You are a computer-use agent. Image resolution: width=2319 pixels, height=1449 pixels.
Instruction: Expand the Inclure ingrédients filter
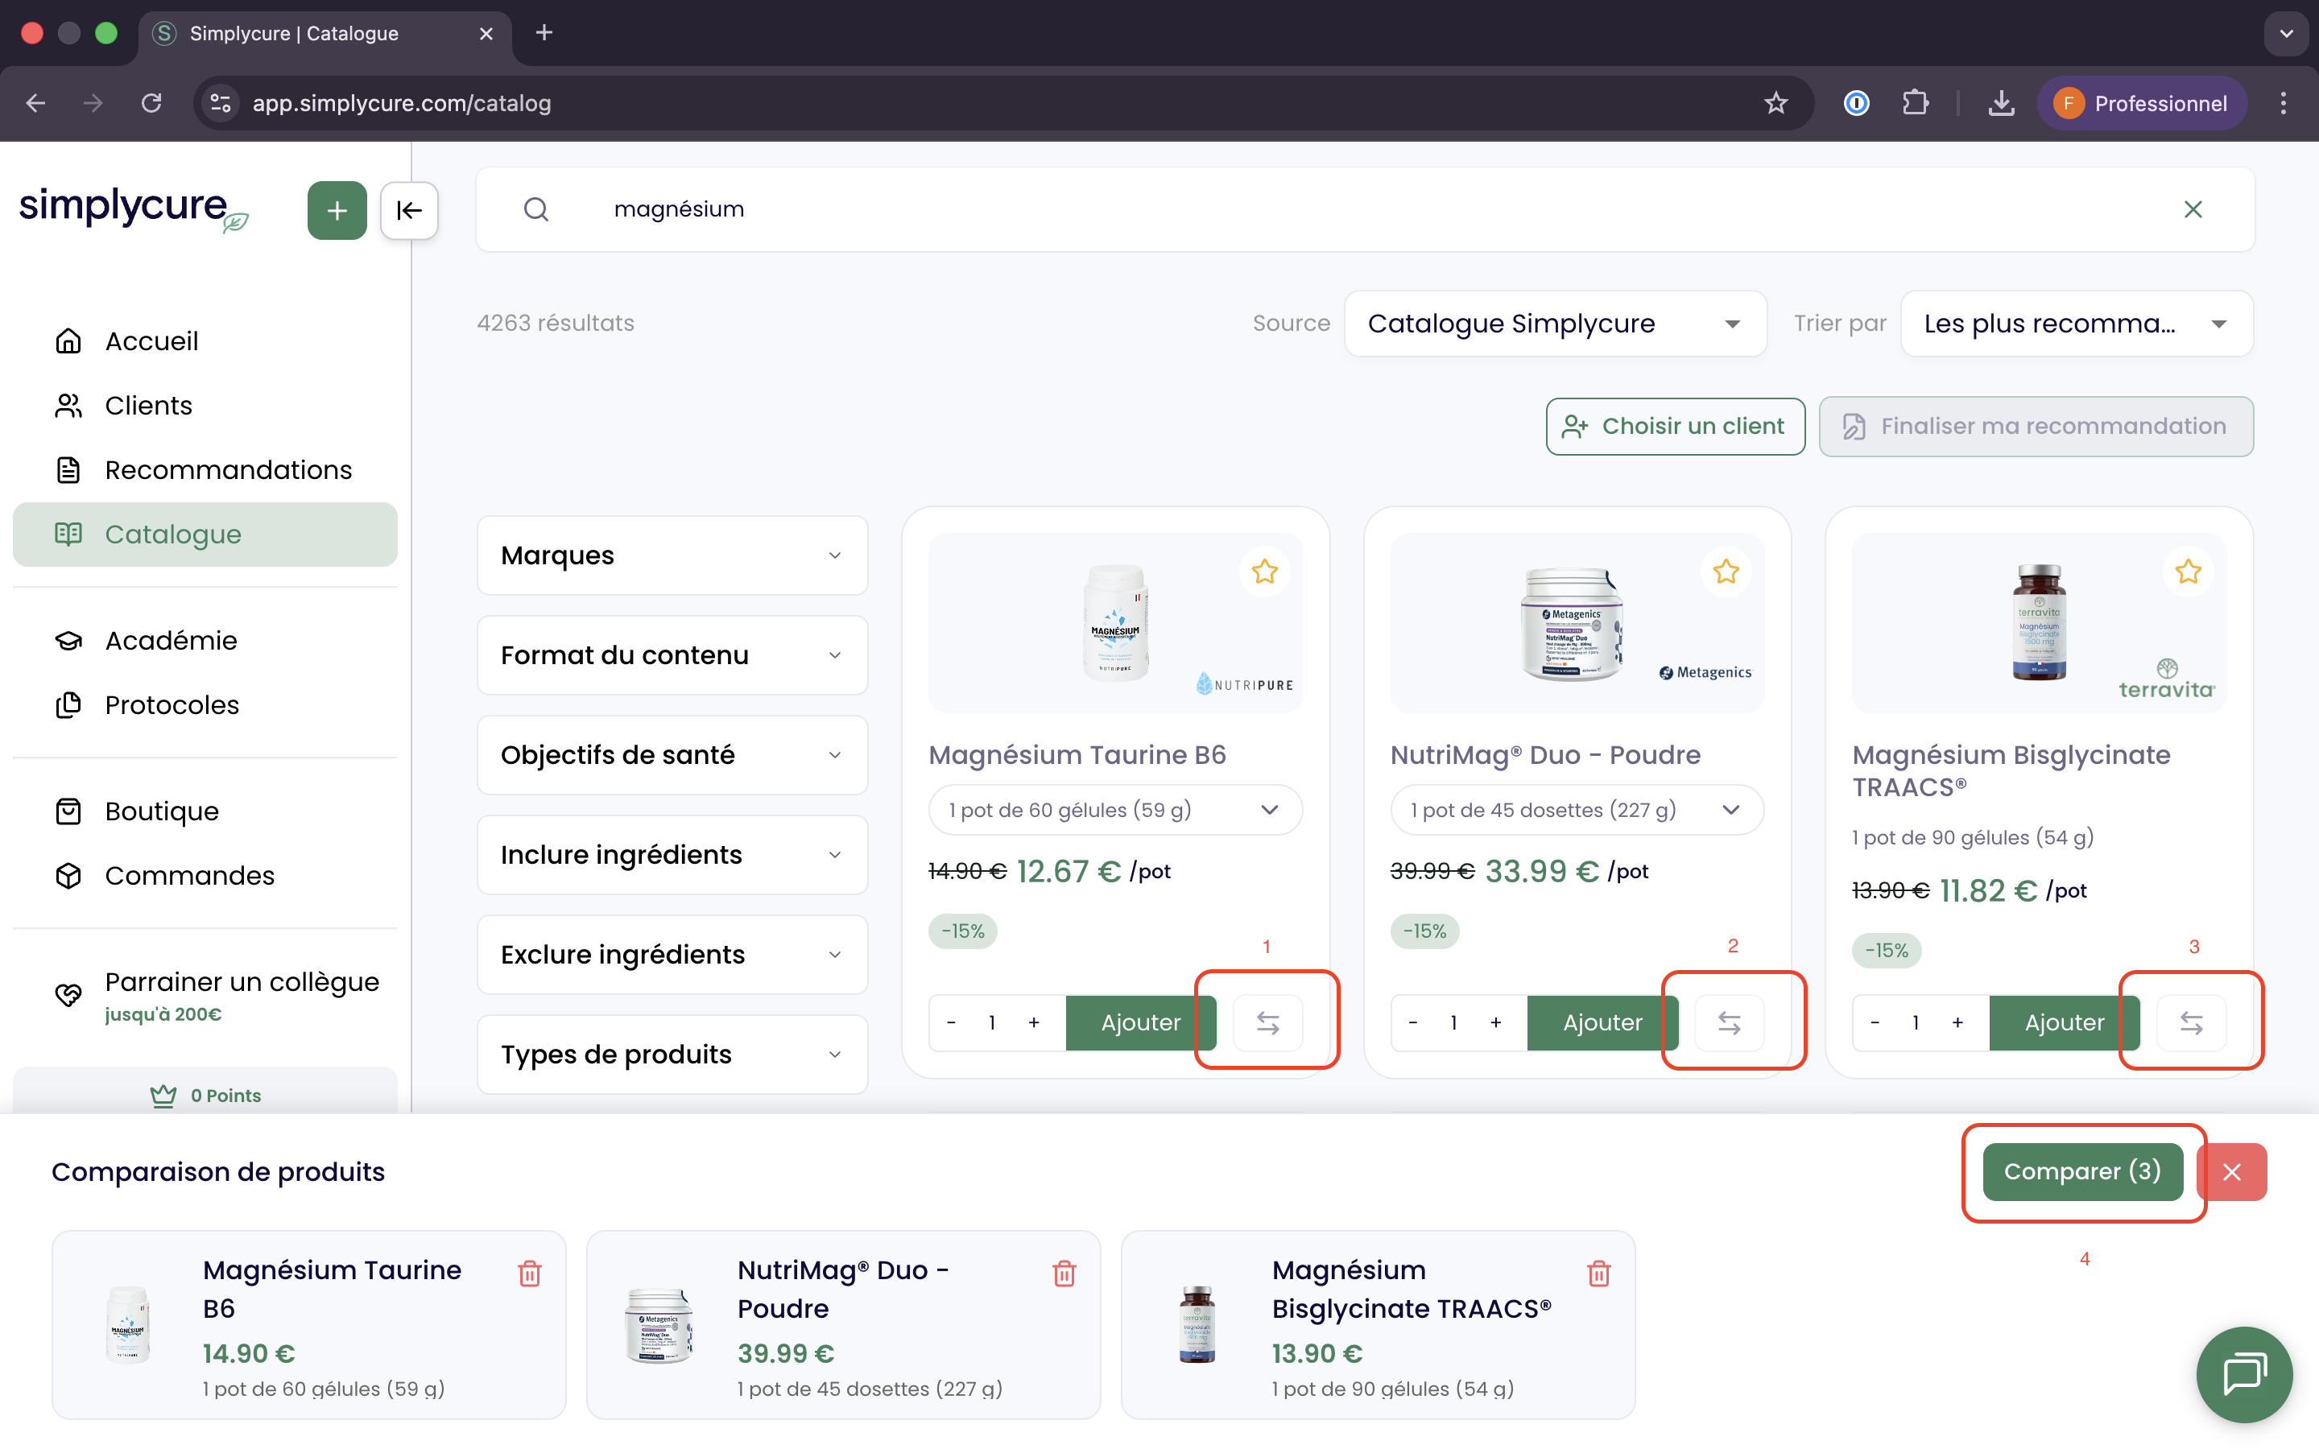pos(672,855)
